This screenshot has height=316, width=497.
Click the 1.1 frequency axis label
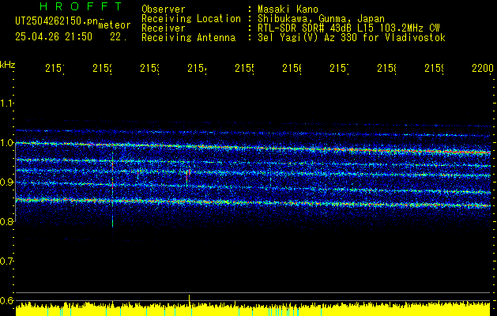(x=6, y=103)
